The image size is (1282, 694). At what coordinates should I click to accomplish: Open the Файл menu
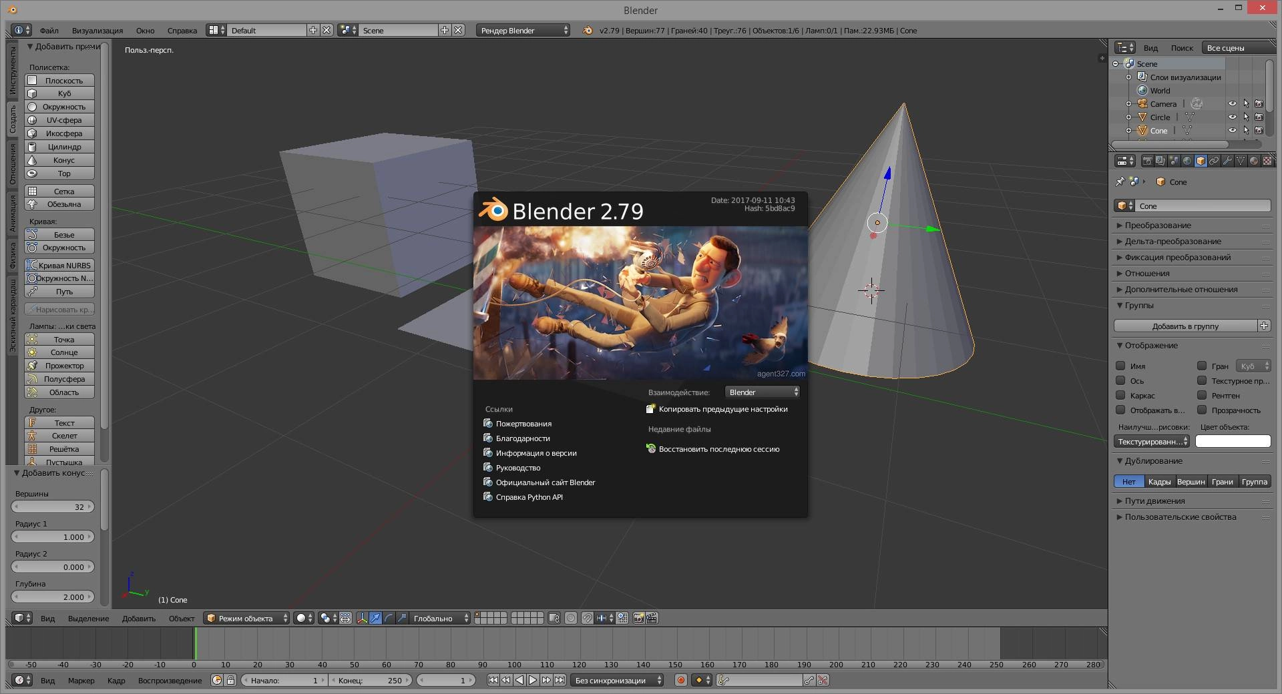(49, 31)
